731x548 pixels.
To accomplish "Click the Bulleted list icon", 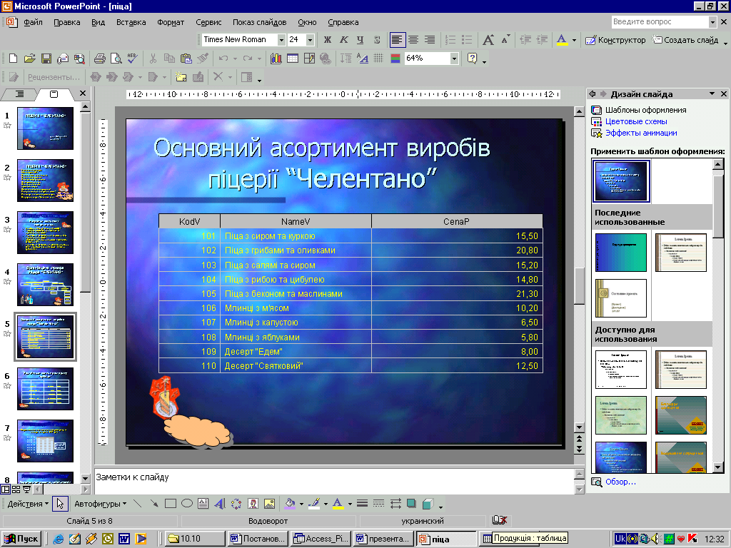I will pos(466,40).
